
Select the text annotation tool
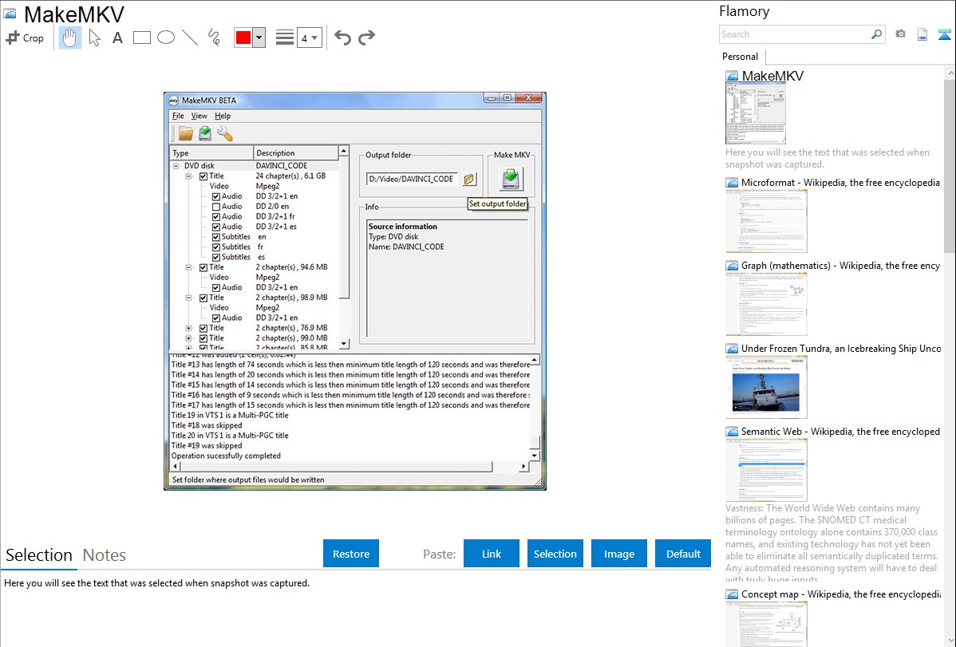tap(117, 37)
